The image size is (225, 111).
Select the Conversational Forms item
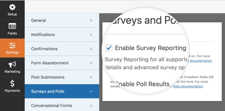click(x=62, y=106)
